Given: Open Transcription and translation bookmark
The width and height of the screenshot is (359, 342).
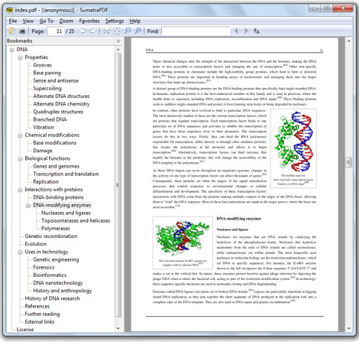Looking at the screenshot, I should pos(66,174).
